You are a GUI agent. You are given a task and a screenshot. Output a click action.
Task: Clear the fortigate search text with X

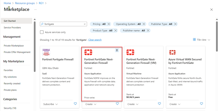click(85, 24)
